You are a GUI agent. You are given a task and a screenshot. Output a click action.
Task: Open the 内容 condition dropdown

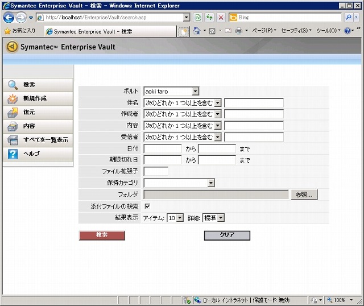pyautogui.click(x=182, y=126)
